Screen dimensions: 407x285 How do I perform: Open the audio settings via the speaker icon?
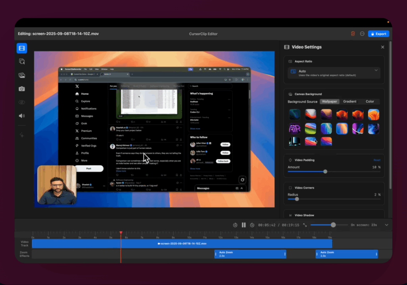(x=21, y=116)
